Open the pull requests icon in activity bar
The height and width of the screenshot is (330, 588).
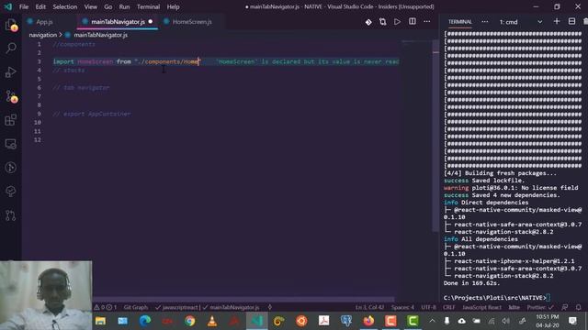point(10,215)
